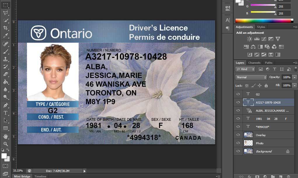Toggle layer filtering switch on or off
Image resolution: width=298 pixels, height=178 pixels.
(x=296, y=69)
